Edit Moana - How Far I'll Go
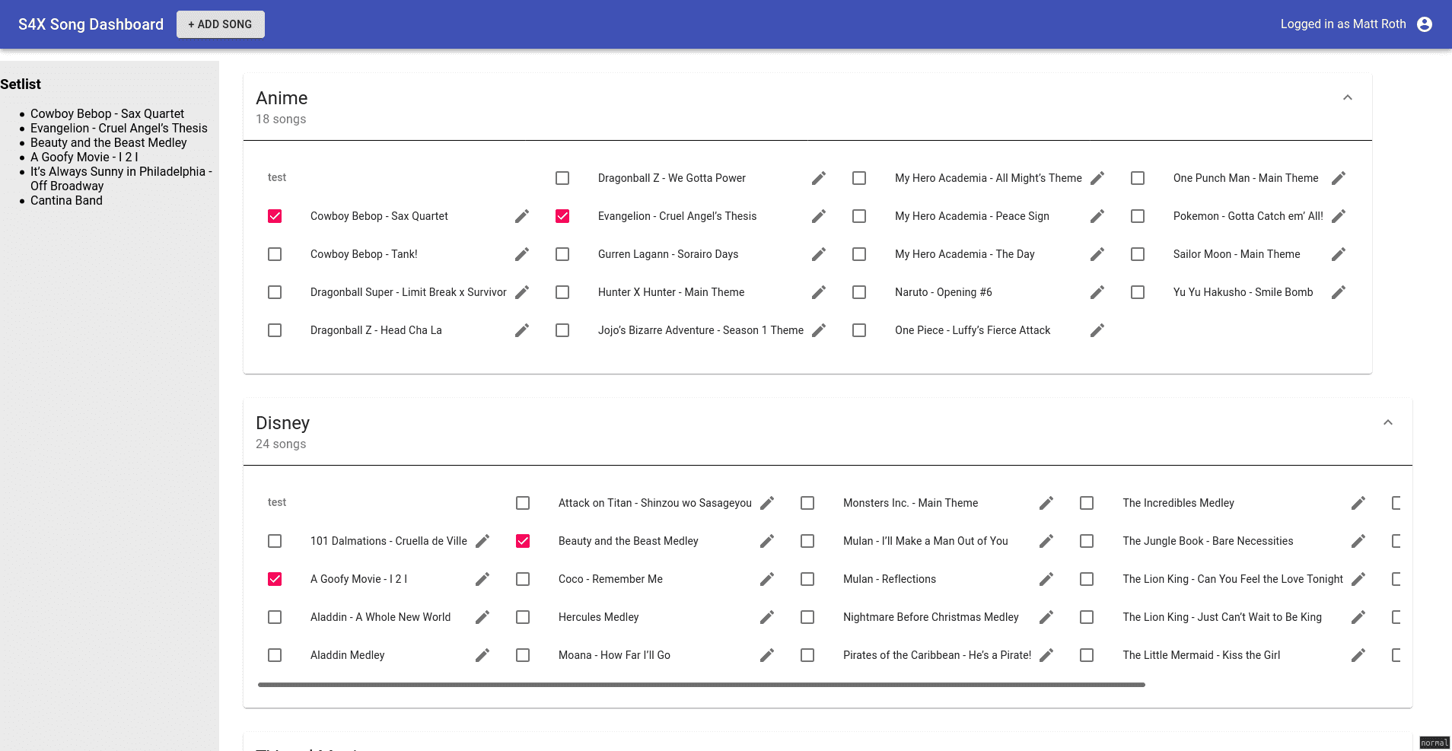 click(x=767, y=655)
